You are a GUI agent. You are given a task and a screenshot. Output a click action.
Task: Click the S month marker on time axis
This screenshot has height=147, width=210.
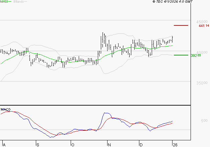point(38,145)
